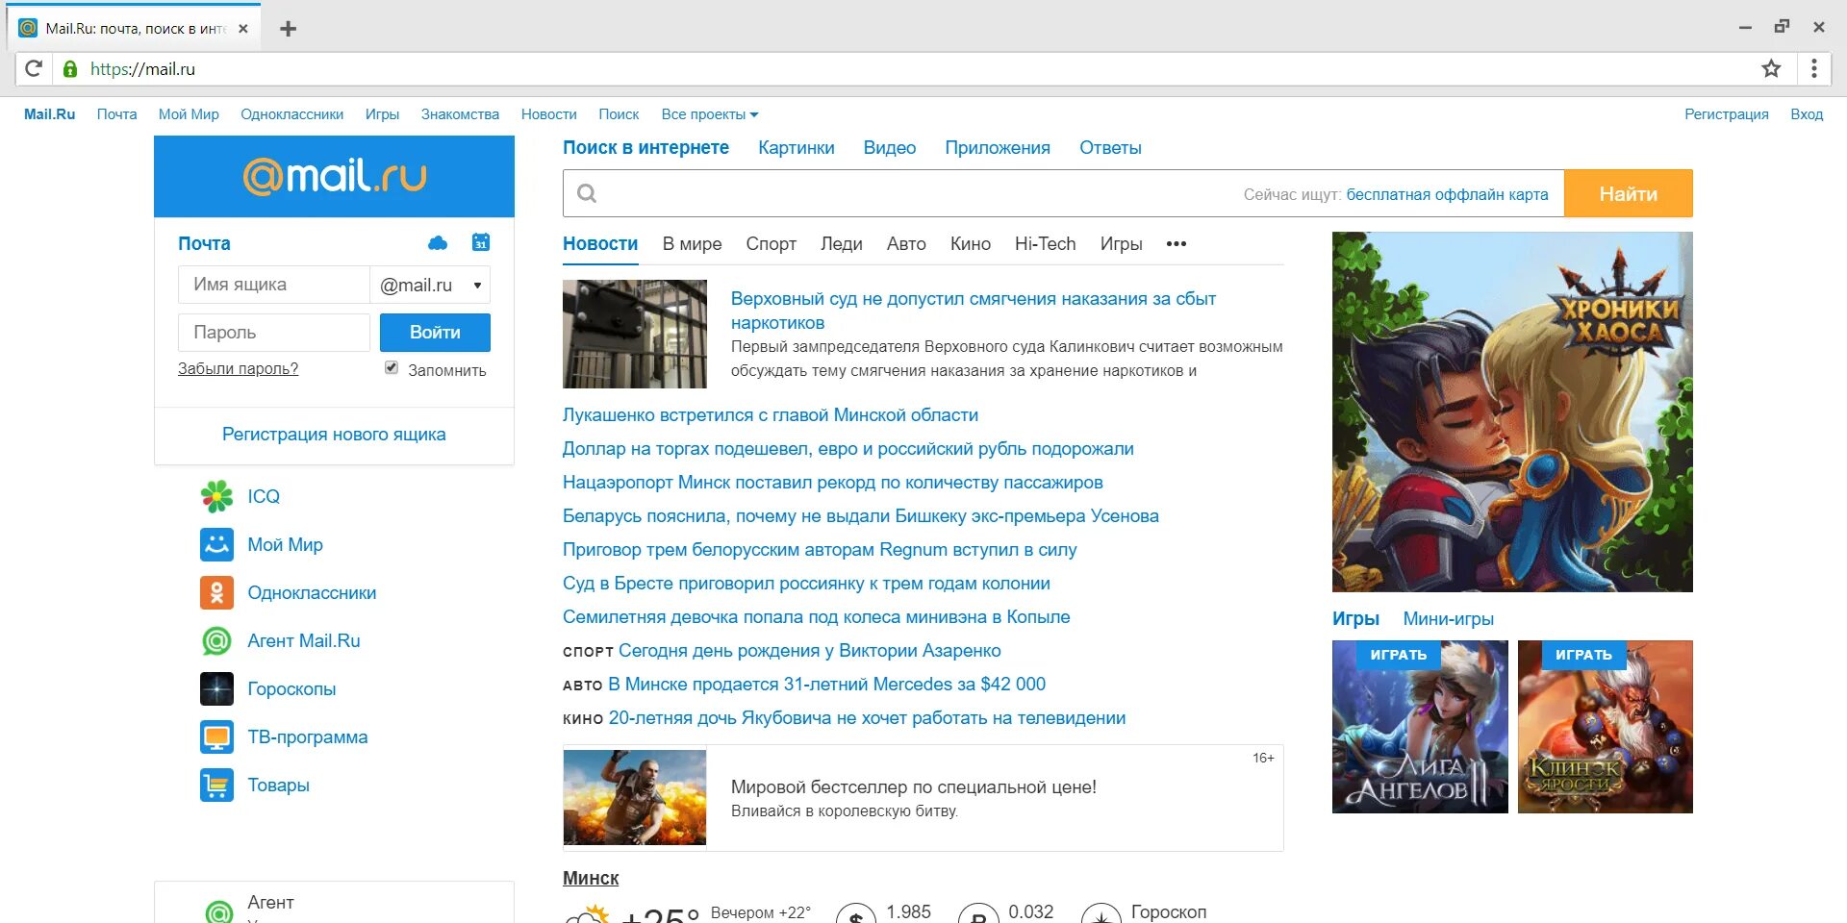Viewport: 1847px width, 923px height.
Task: Close the Mail.Ru browser tab
Action: pyautogui.click(x=243, y=29)
